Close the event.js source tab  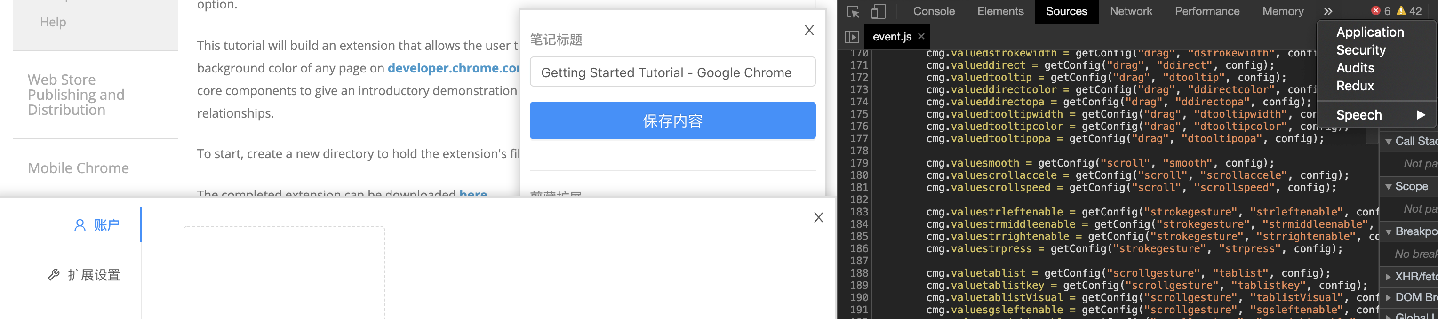(921, 36)
